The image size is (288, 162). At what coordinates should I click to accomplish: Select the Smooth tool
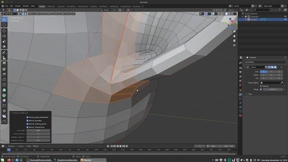tap(4, 100)
